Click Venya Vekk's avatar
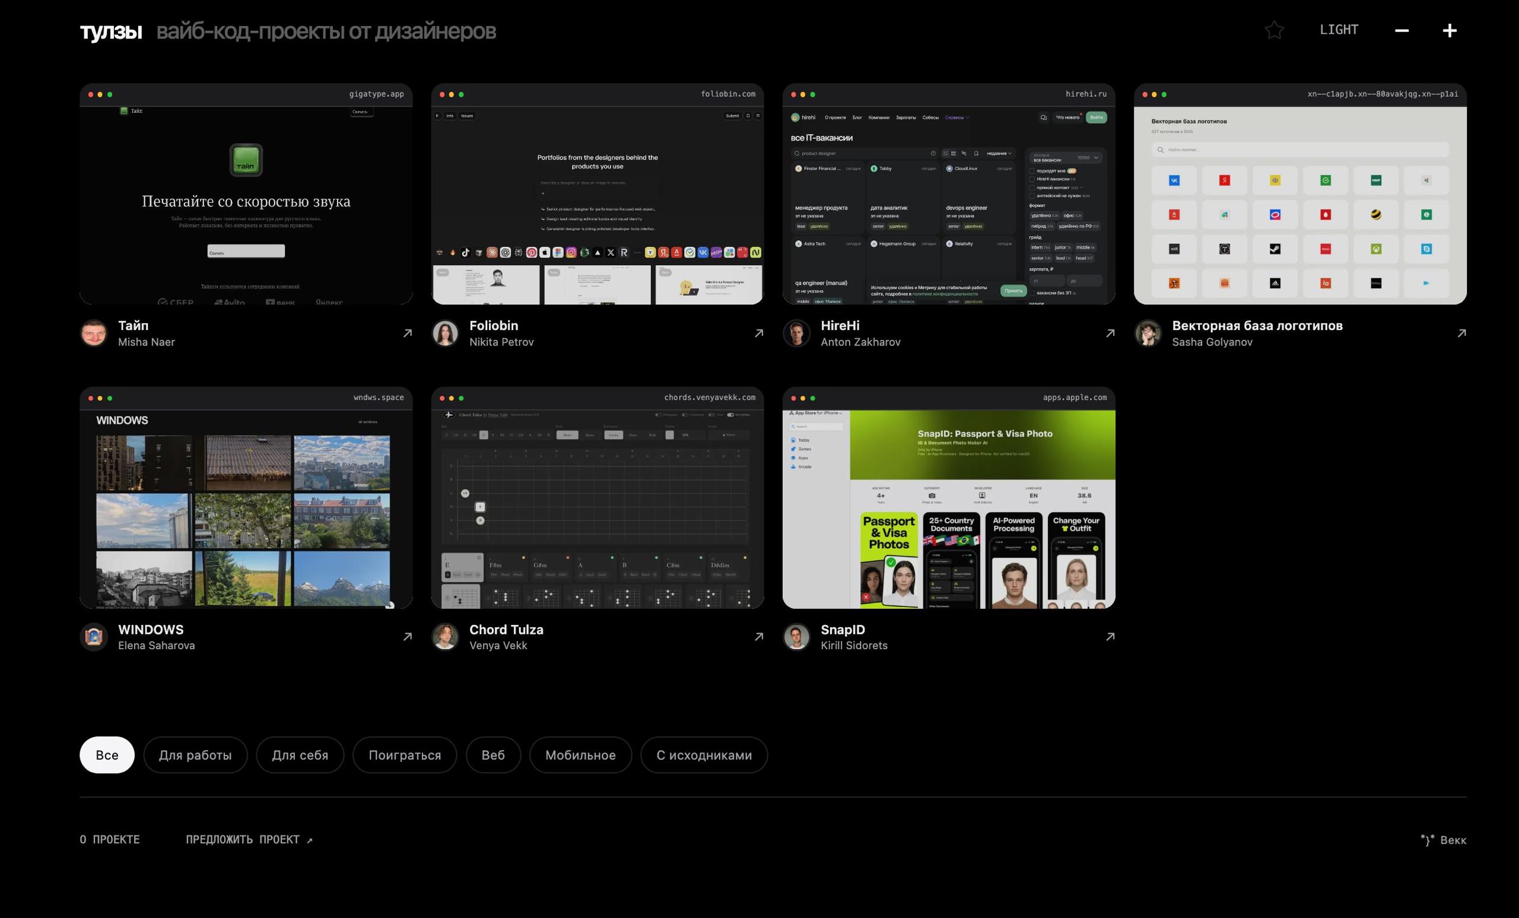The width and height of the screenshot is (1519, 918). (x=445, y=636)
